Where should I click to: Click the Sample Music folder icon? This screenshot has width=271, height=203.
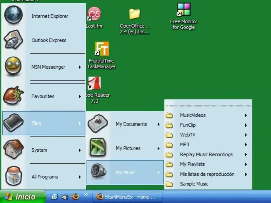pyautogui.click(x=169, y=184)
